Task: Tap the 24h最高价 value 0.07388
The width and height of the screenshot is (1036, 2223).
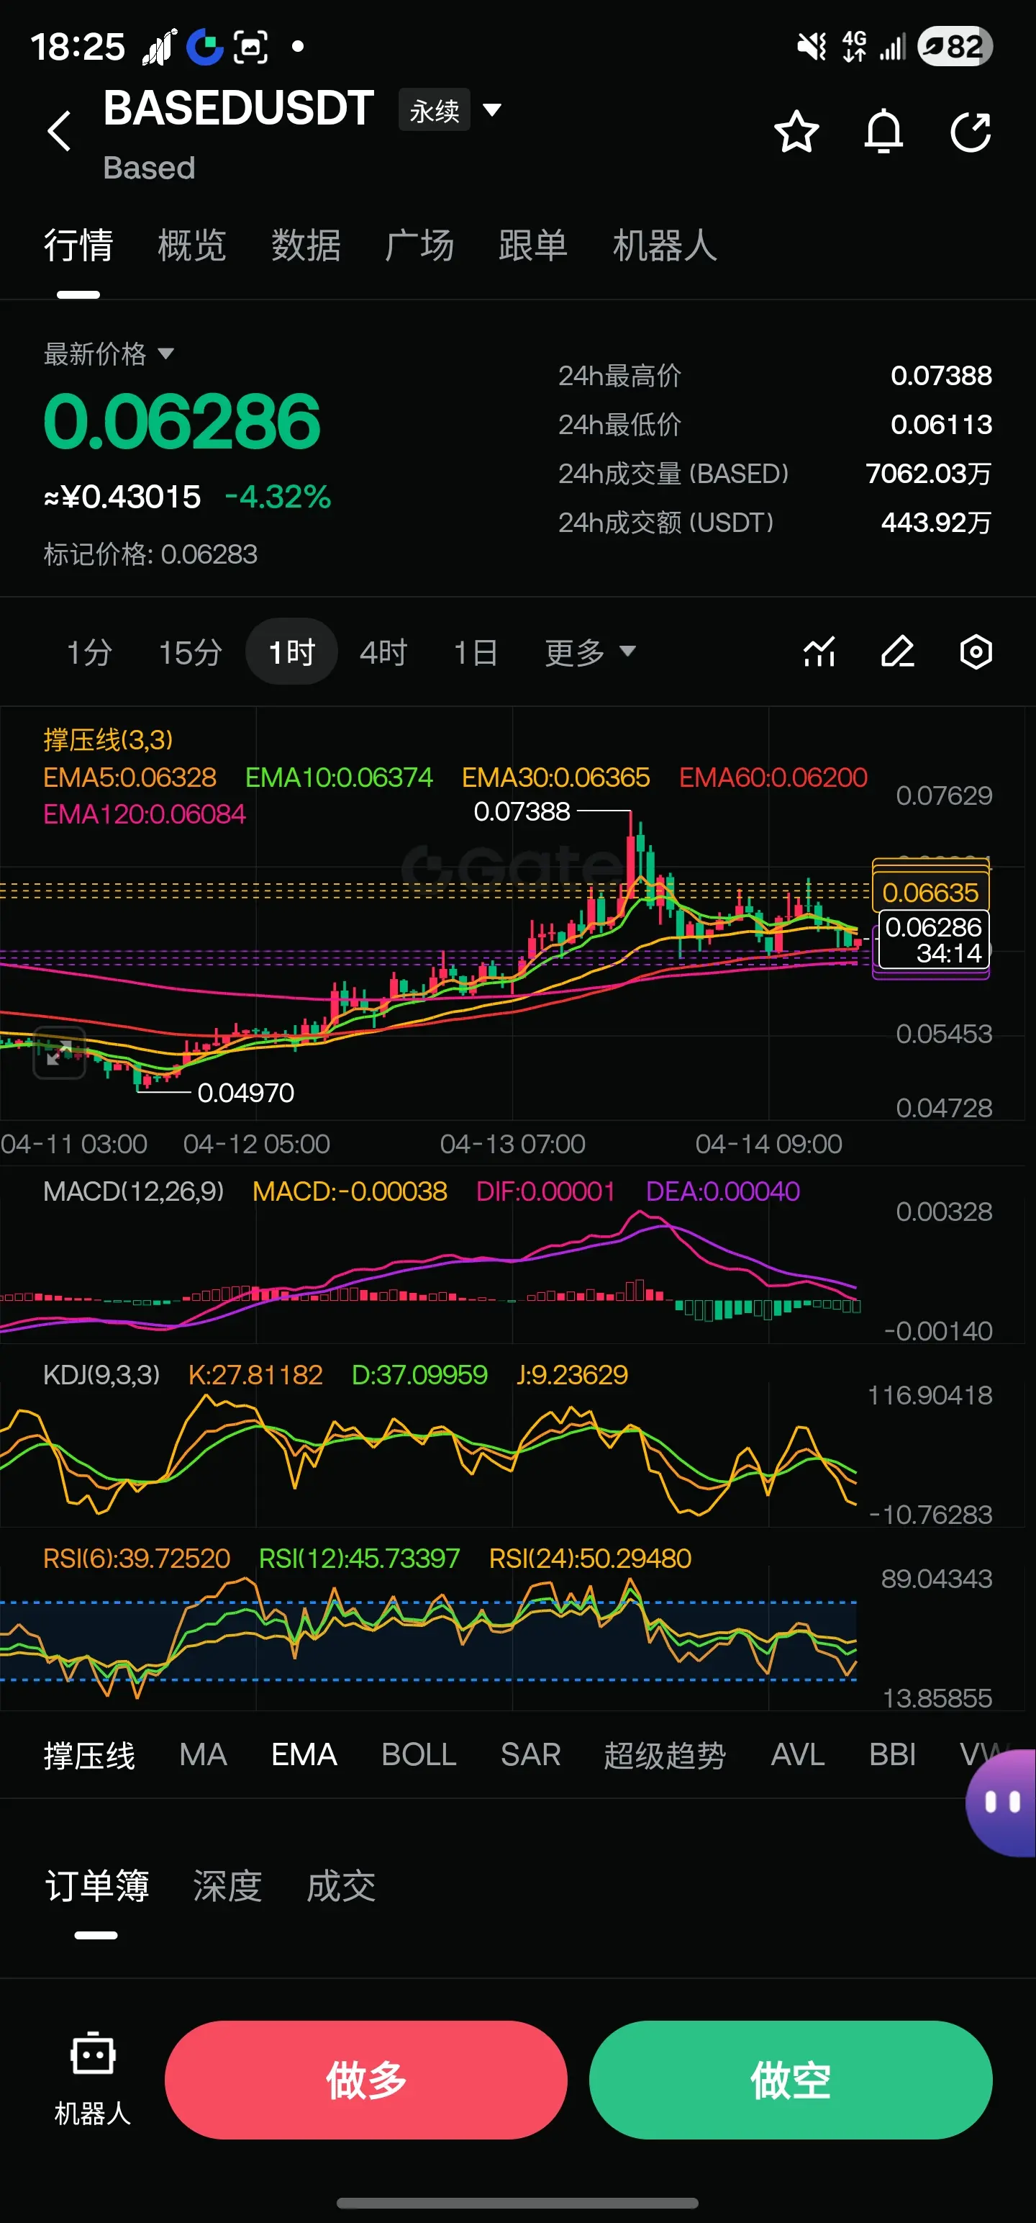Action: (x=941, y=375)
